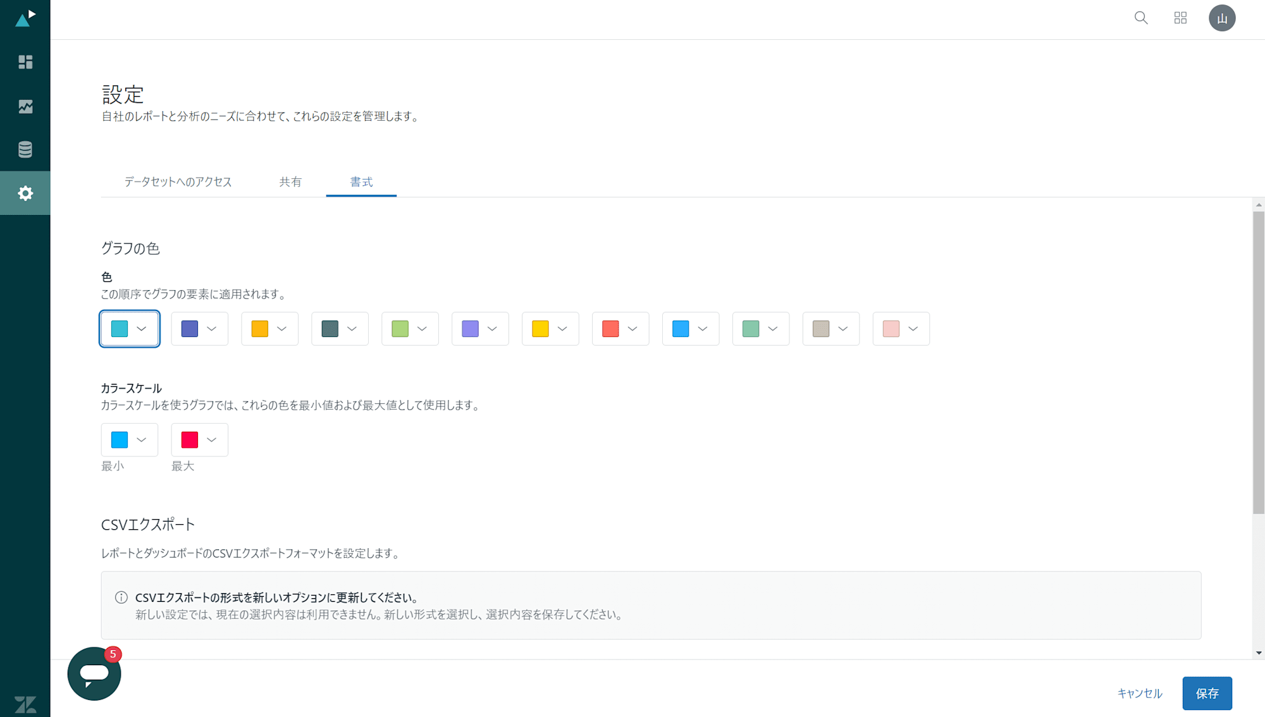The height and width of the screenshot is (717, 1265).
Task: Expand the 最小 color scale dropdown chevron
Action: pos(142,440)
